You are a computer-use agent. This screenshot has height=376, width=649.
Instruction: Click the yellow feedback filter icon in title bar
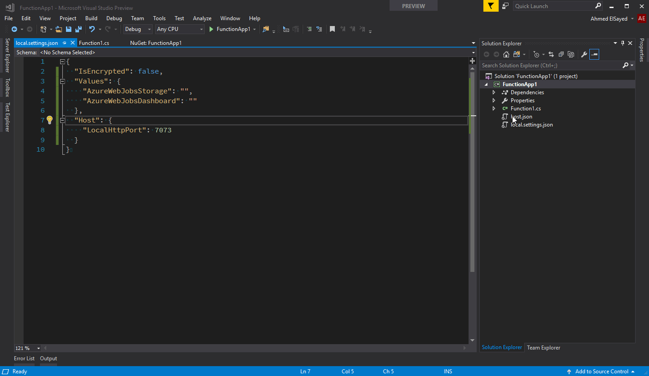click(491, 6)
